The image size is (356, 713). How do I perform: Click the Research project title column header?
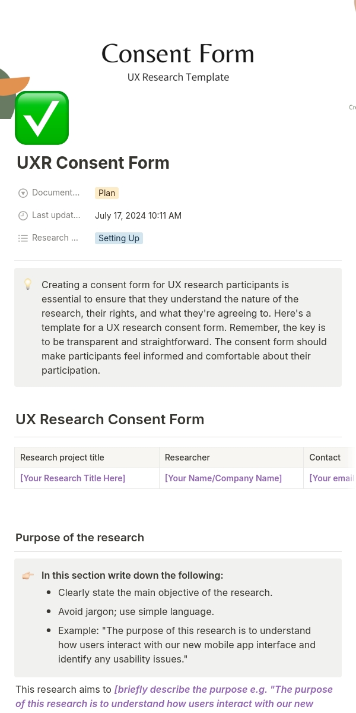point(62,458)
